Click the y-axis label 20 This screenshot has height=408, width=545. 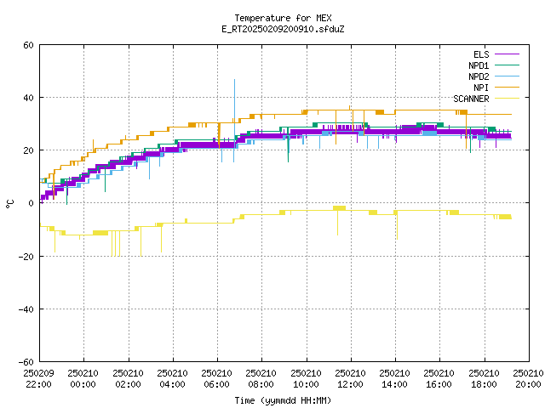tap(28, 150)
